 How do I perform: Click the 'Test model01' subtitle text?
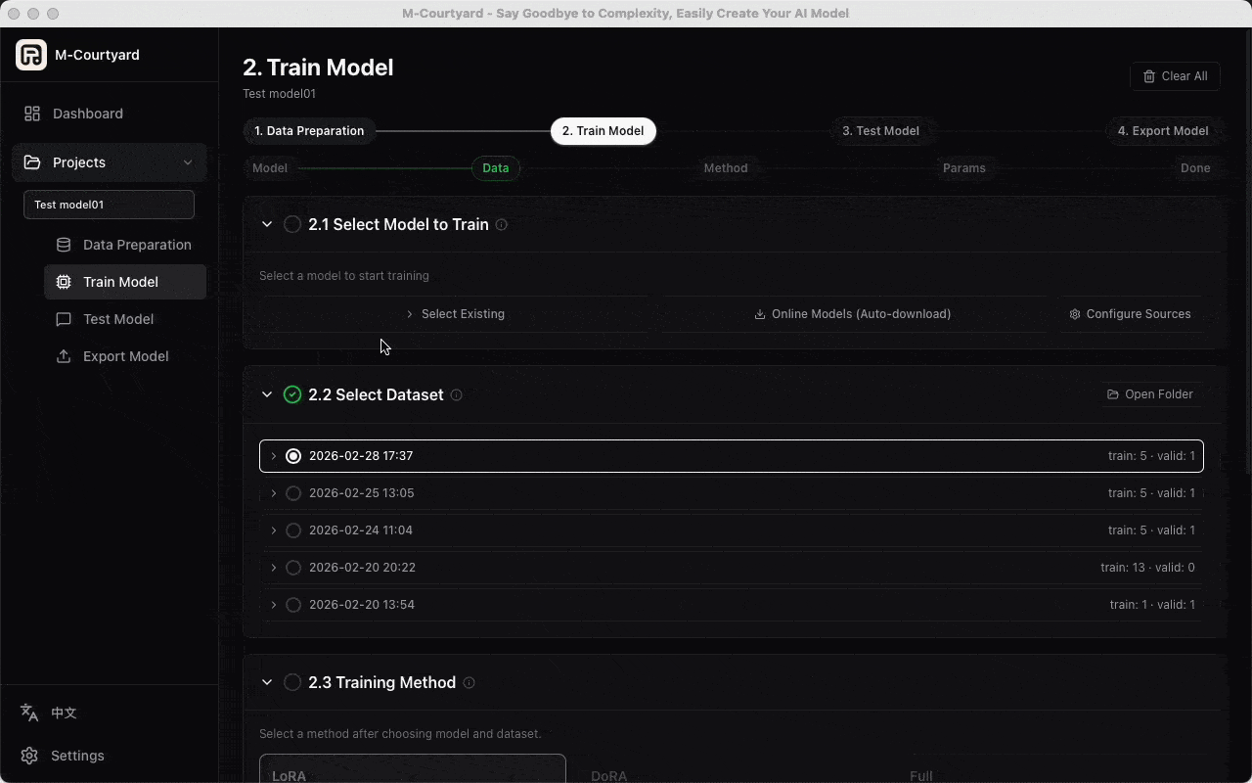(279, 94)
